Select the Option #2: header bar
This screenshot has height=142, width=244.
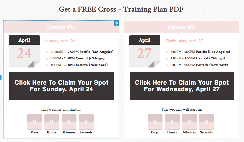tap(181, 27)
